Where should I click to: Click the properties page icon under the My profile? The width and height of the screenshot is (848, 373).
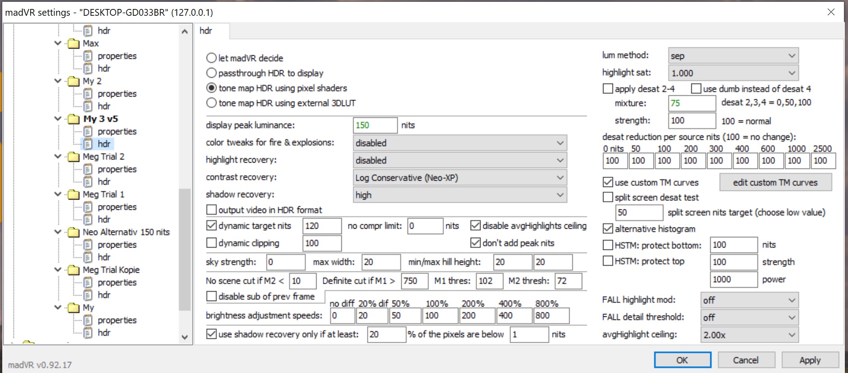coord(88,320)
